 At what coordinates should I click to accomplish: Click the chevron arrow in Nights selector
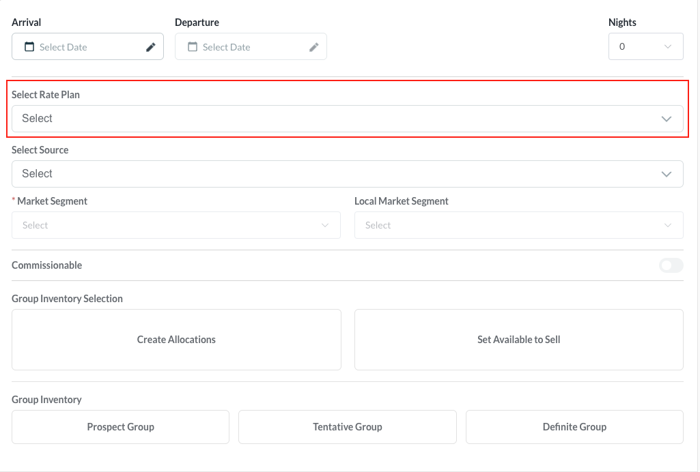click(x=667, y=47)
